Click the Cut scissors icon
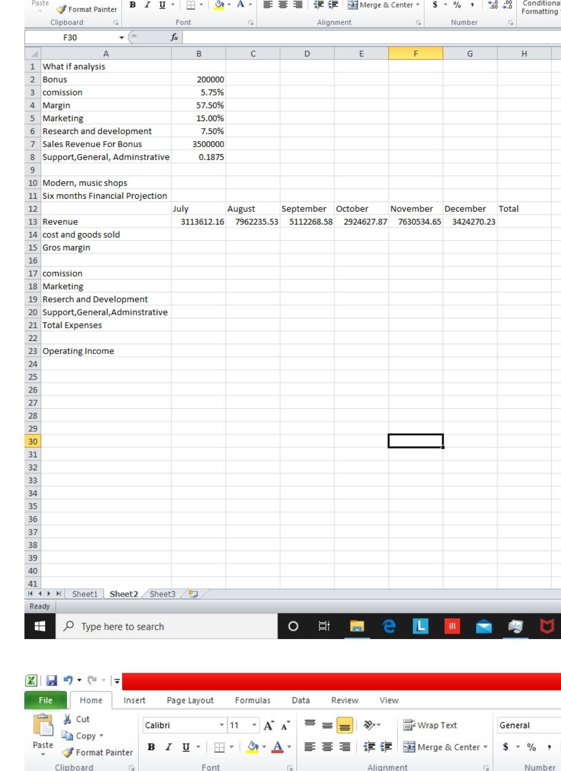Image resolution: width=561 pixels, height=771 pixels. (x=68, y=719)
